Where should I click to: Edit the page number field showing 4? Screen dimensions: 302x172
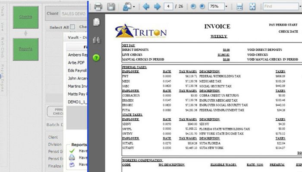pyautogui.click(x=168, y=6)
